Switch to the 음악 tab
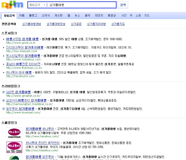The height and width of the screenshot is (160, 186). pyautogui.click(x=87, y=15)
